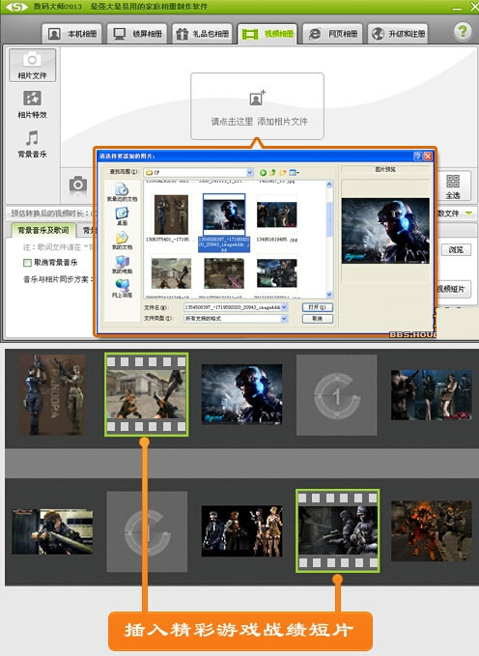
Task: Open 背景音乐 in the left sidebar
Action: pyautogui.click(x=32, y=144)
